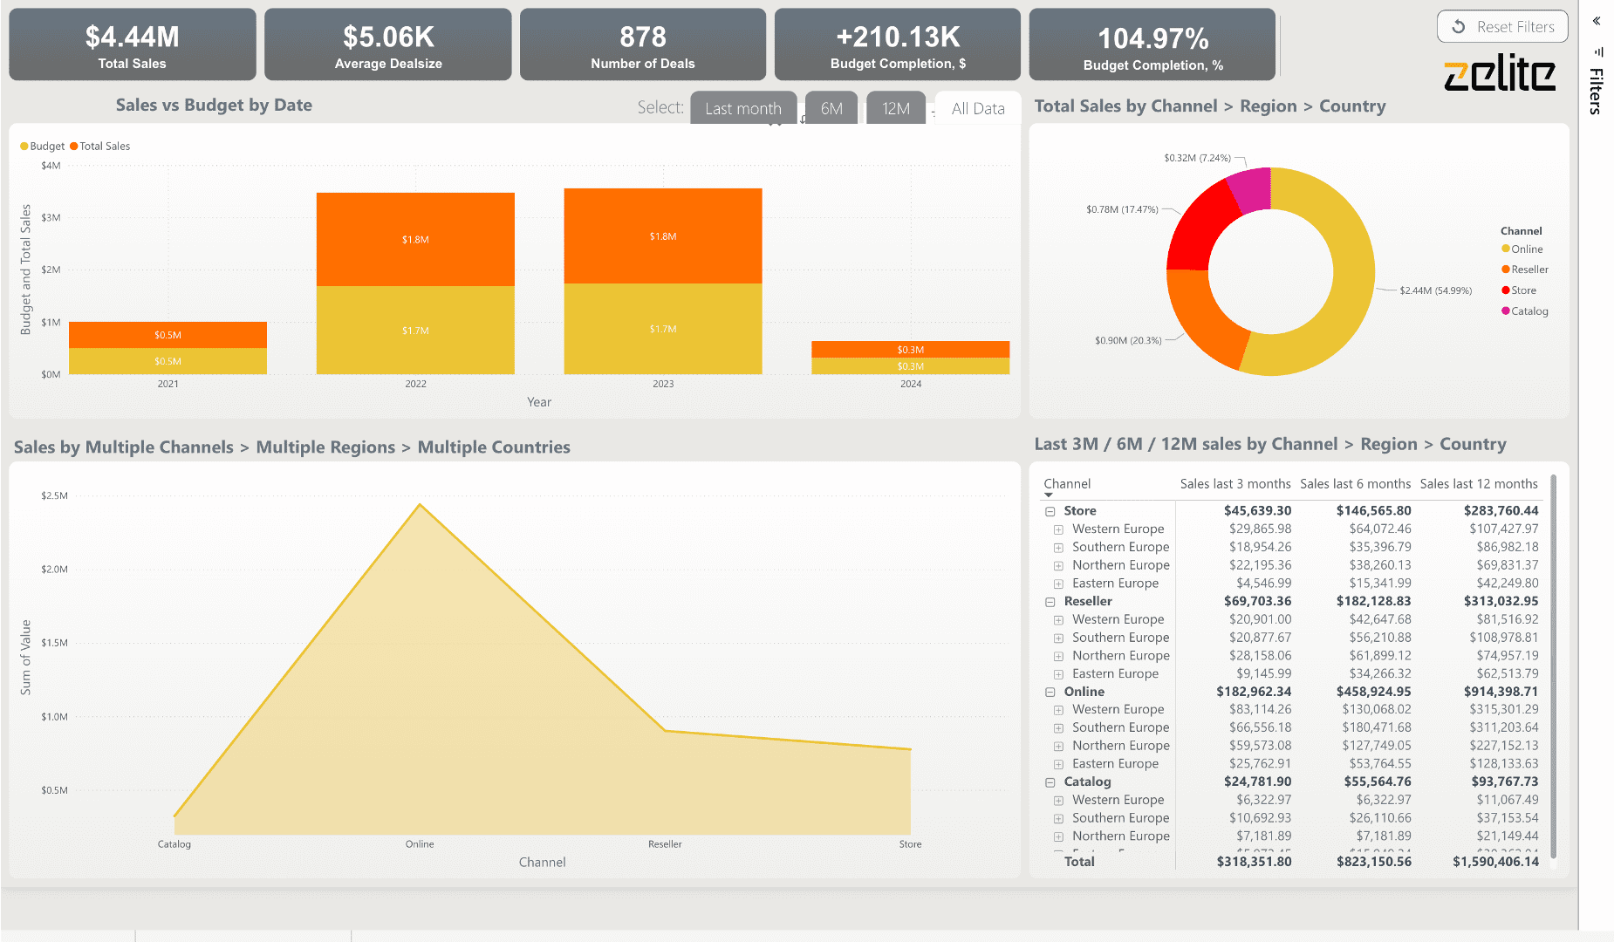
Task: Click Store total $283,760.44 cell
Action: coord(1501,511)
